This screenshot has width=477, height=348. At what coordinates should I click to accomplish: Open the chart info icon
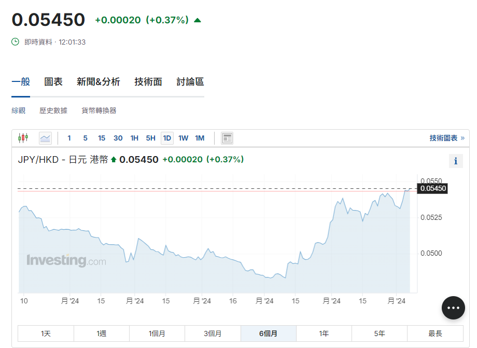coord(456,161)
